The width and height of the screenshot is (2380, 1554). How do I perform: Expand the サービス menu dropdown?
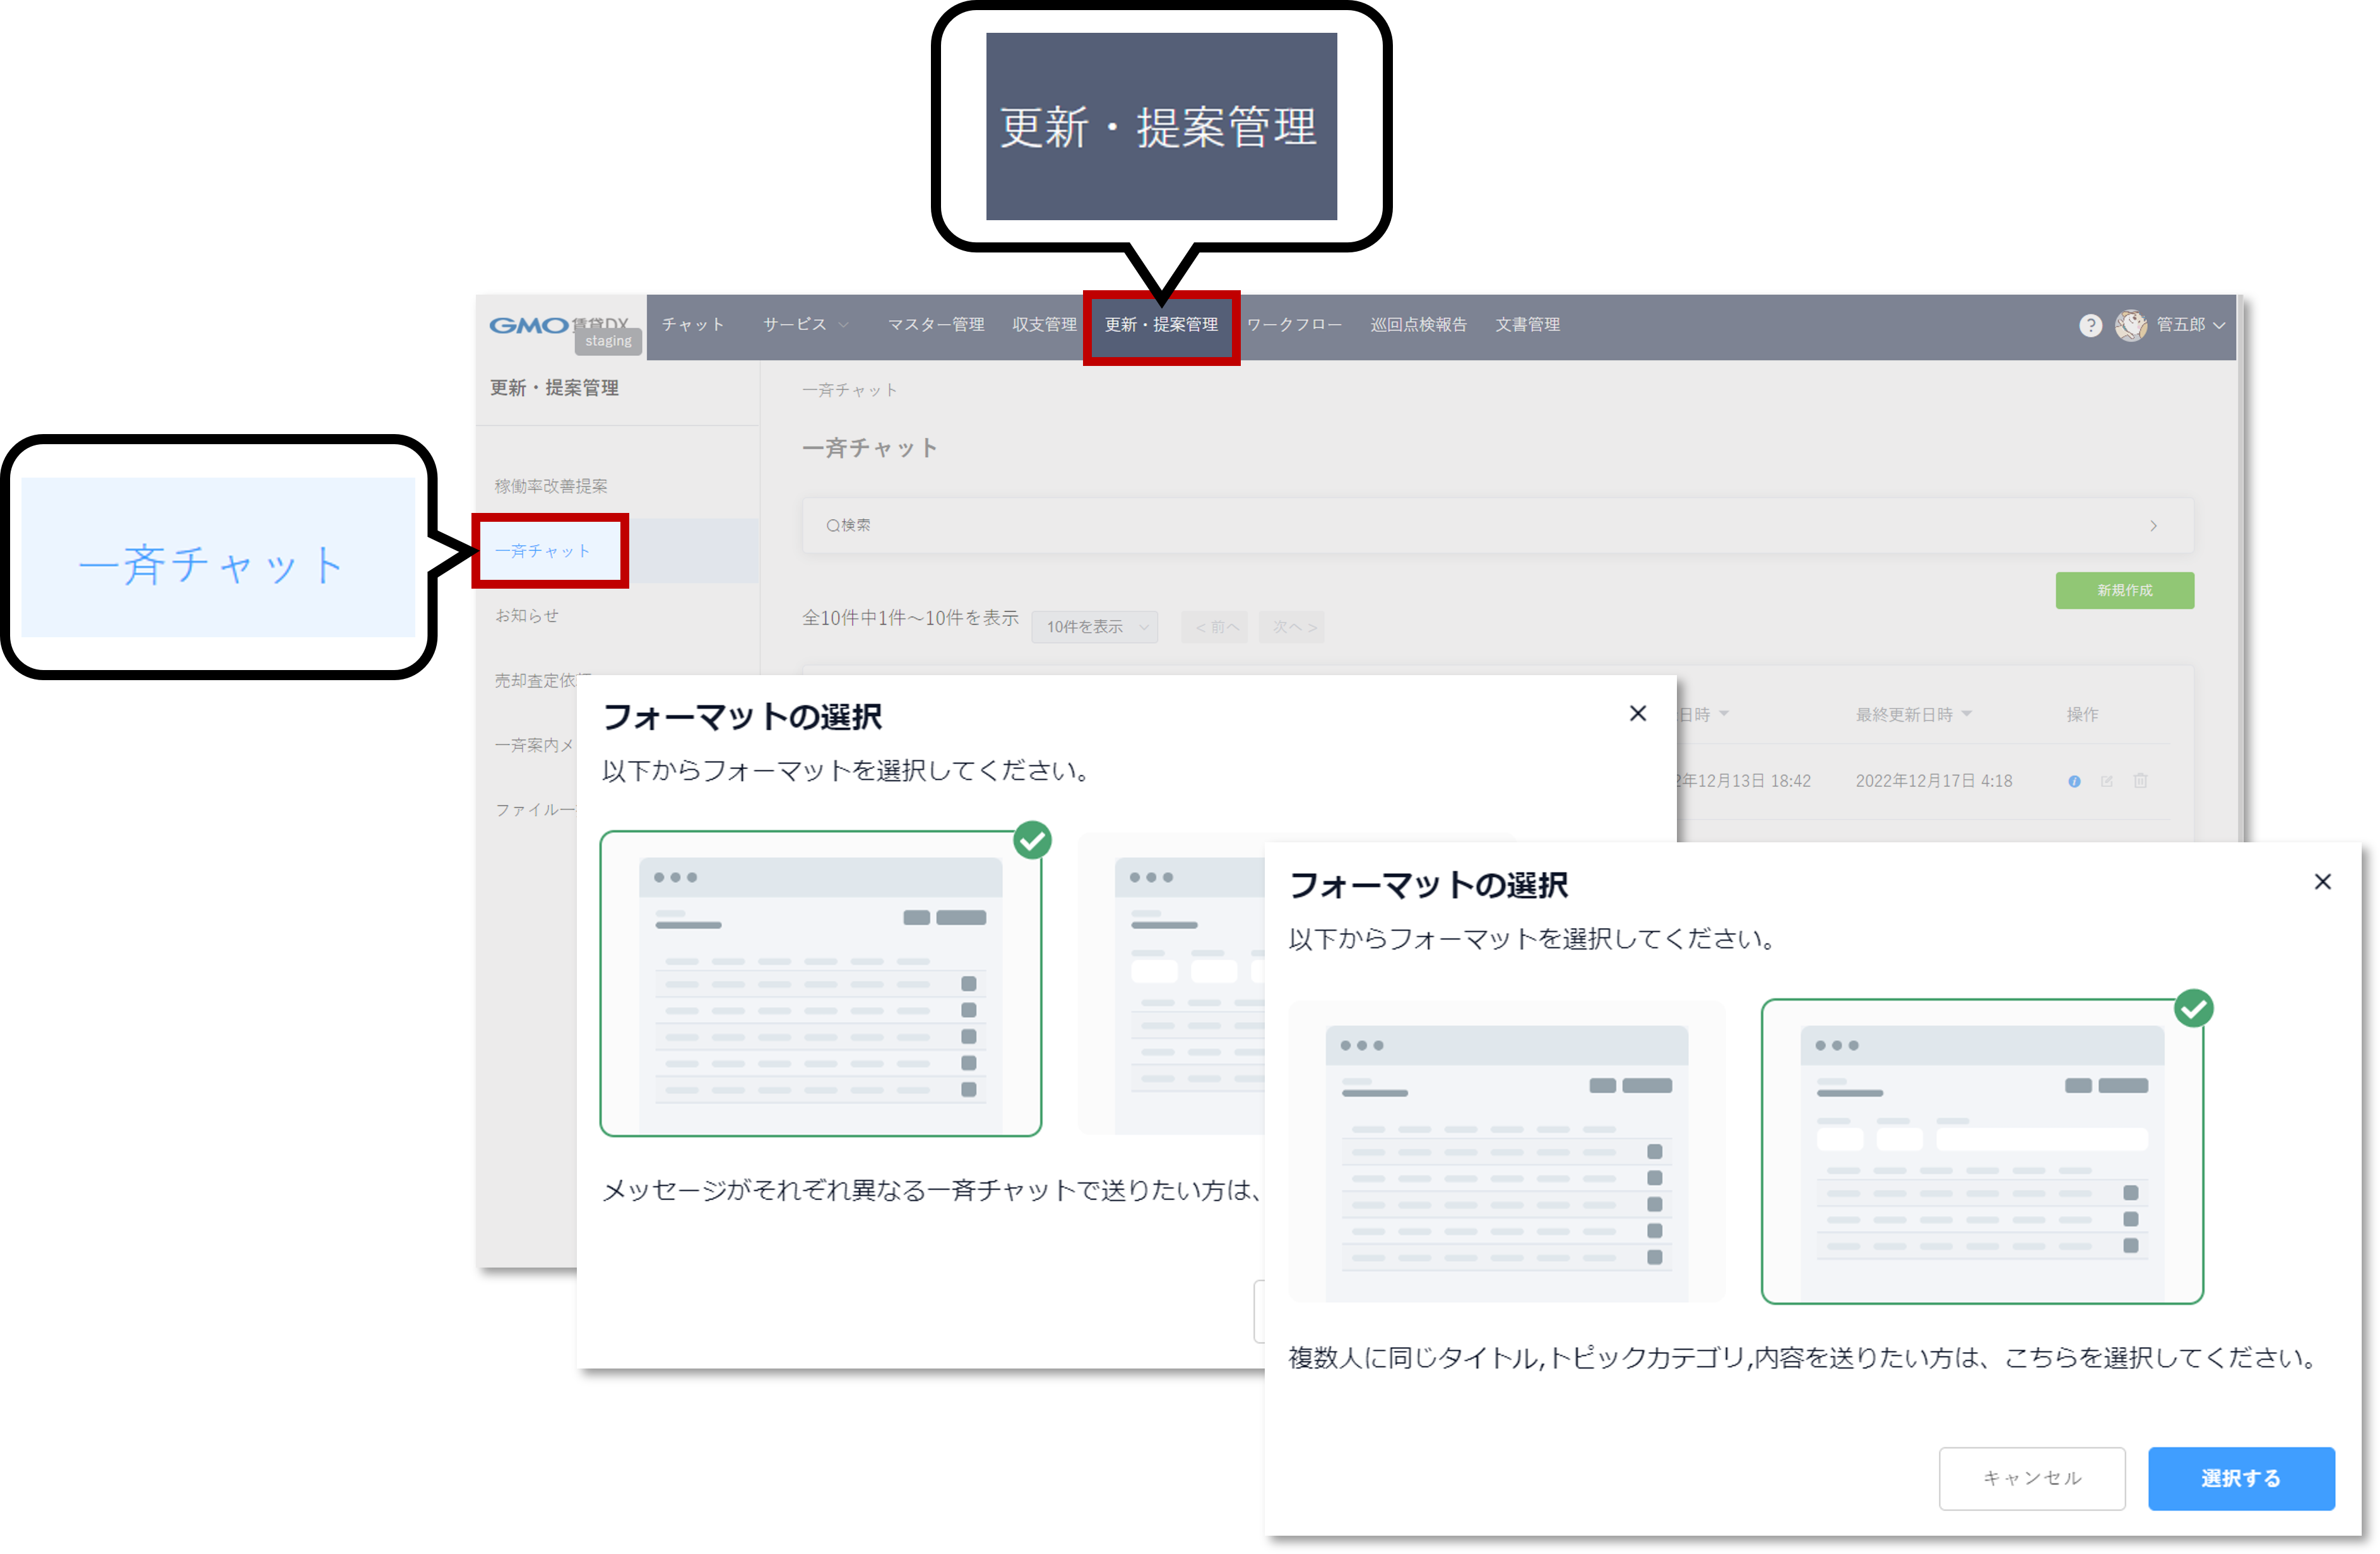pos(805,325)
